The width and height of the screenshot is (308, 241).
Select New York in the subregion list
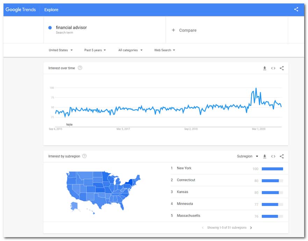coord(185,168)
